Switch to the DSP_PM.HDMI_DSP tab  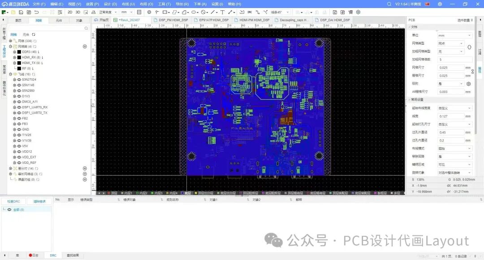click(x=171, y=20)
